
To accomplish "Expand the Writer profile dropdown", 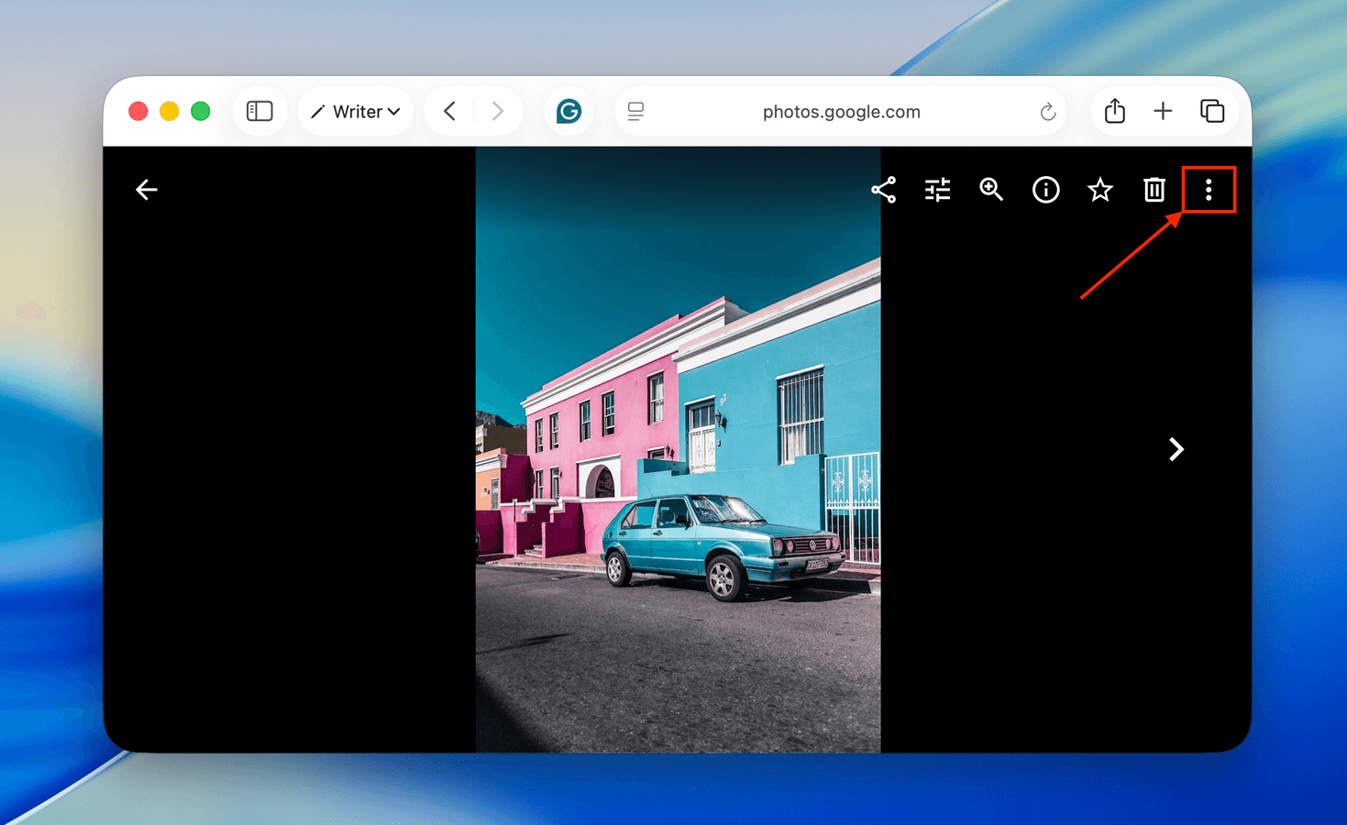I will coord(356,112).
